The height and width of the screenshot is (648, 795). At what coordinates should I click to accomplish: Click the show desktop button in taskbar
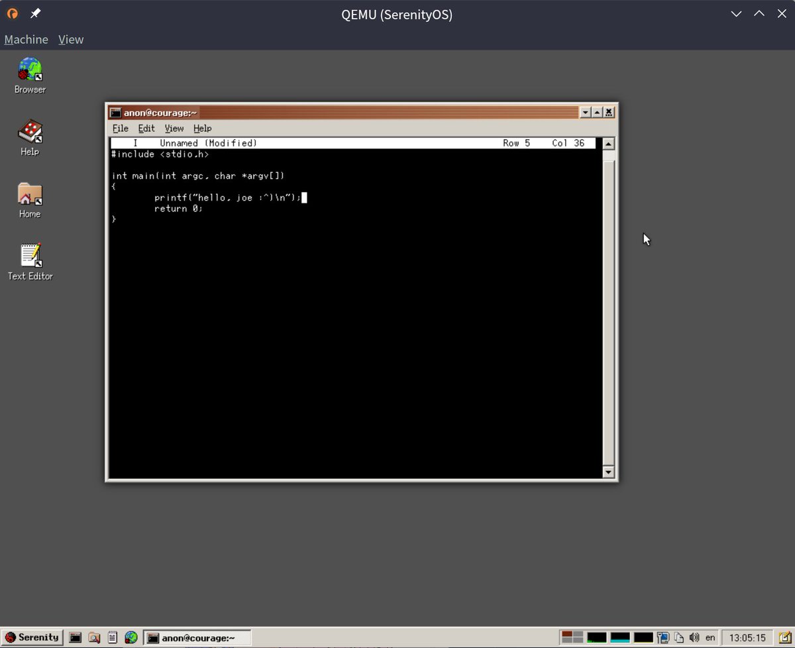pyautogui.click(x=784, y=637)
